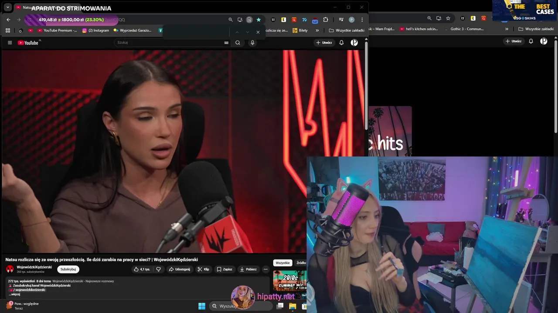The height and width of the screenshot is (313, 558).
Task: Open the Chrome three-dot menu
Action: (x=362, y=20)
